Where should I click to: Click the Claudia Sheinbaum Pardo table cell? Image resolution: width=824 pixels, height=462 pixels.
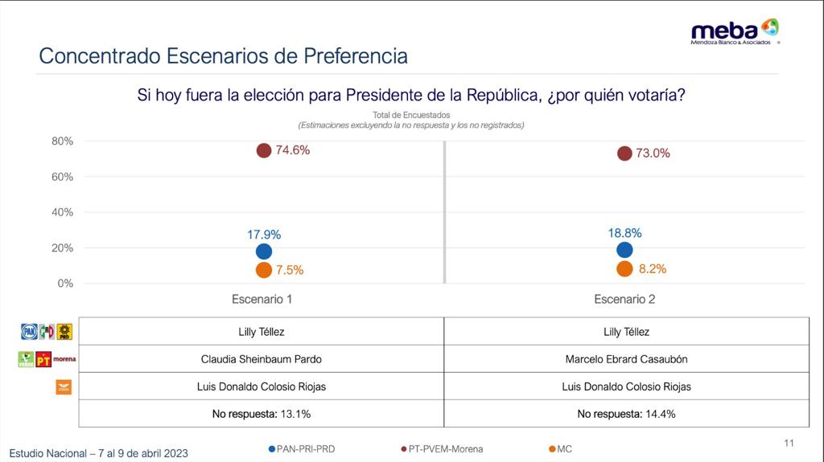(x=262, y=359)
